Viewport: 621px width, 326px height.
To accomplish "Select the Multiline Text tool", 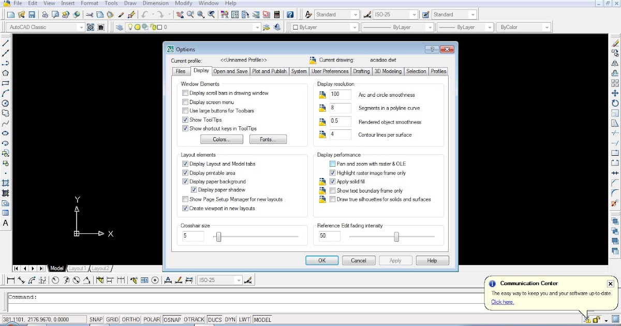I will (6, 224).
